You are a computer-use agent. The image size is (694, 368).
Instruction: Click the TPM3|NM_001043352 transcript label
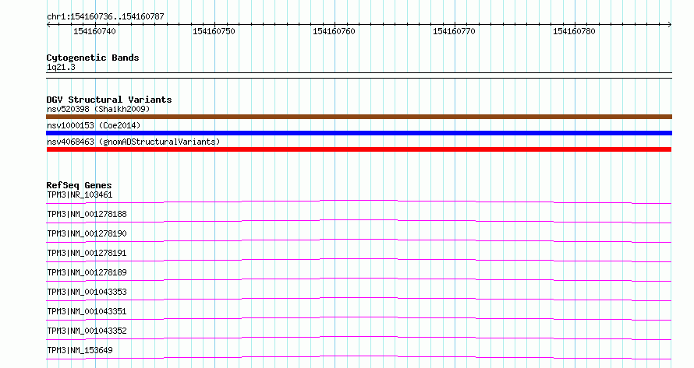pos(87,331)
